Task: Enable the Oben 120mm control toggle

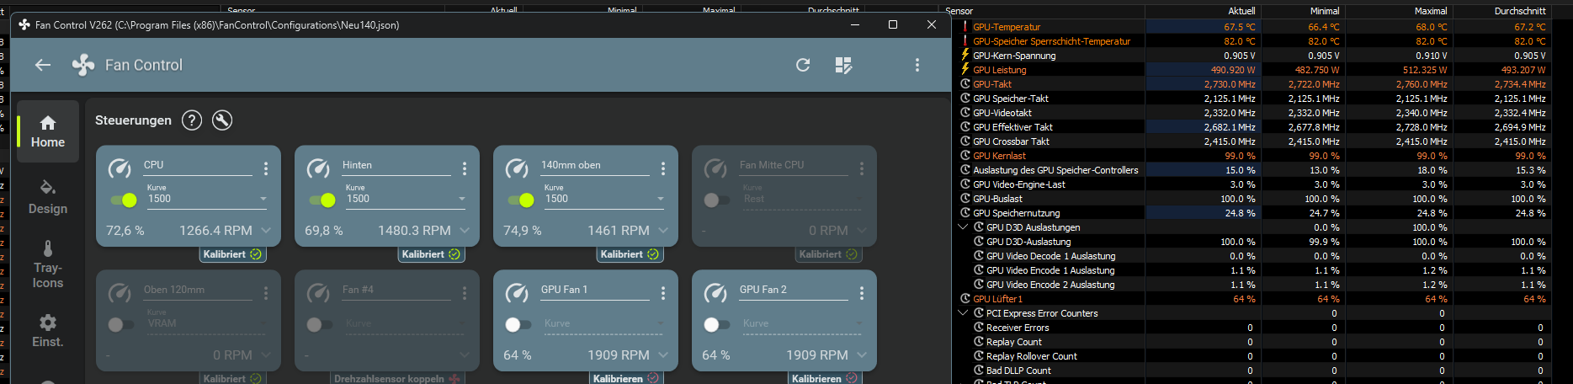Action: coord(121,325)
